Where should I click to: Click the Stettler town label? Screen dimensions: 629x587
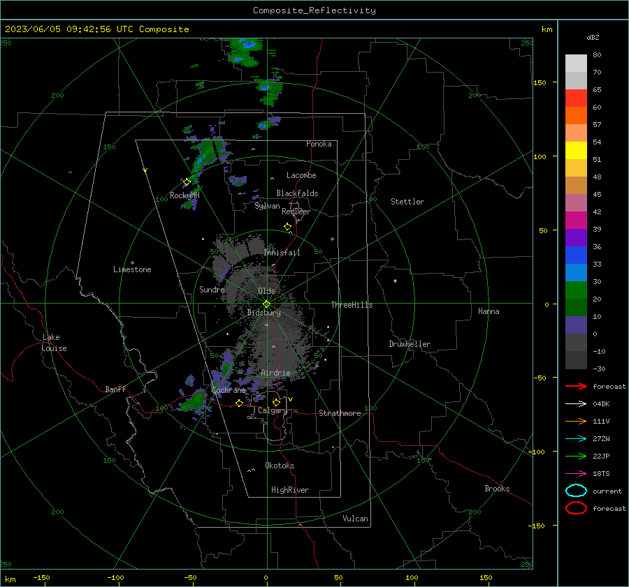407,202
